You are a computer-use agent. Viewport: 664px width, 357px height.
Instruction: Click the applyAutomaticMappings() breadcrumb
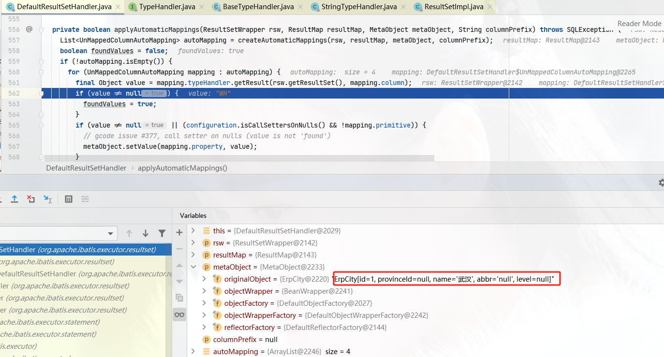[x=182, y=168]
